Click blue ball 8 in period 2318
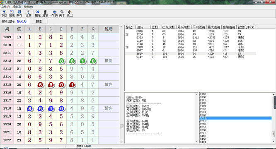Screen dimensions: 276x149 [x=30, y=108]
